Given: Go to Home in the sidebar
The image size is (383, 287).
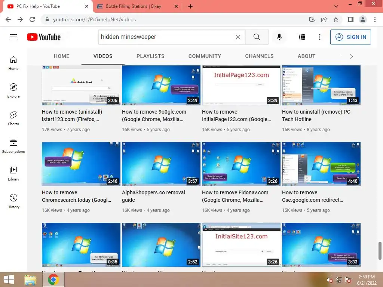Looking at the screenshot, I should [13, 63].
